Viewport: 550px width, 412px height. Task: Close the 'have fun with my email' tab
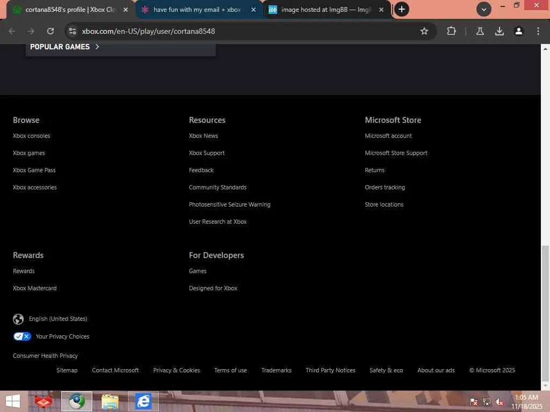pyautogui.click(x=254, y=10)
